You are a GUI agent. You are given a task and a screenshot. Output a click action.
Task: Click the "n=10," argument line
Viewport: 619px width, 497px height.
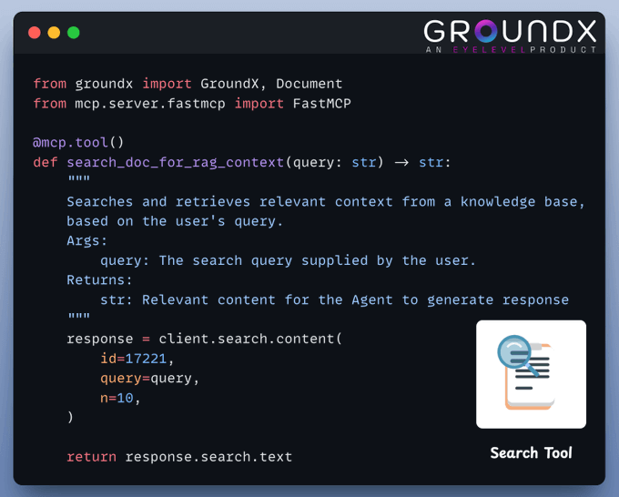tap(120, 398)
